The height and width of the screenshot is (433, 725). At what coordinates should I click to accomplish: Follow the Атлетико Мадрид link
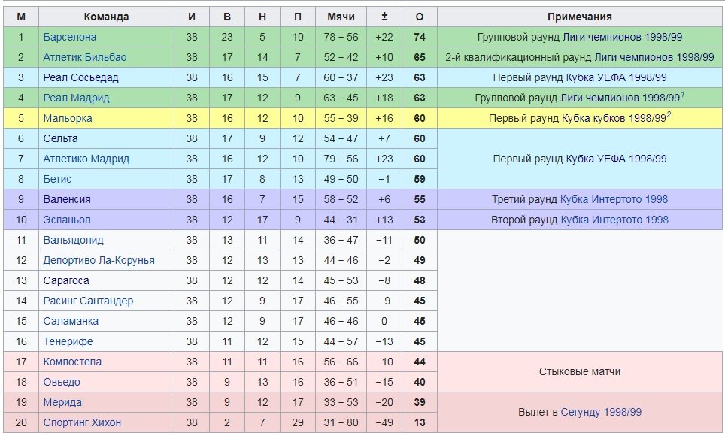pos(86,159)
